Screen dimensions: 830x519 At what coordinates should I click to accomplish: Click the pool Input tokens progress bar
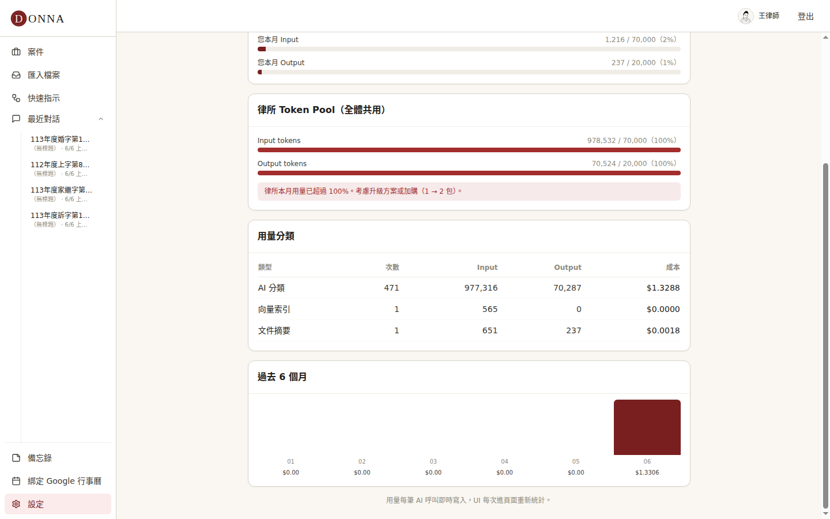469,150
